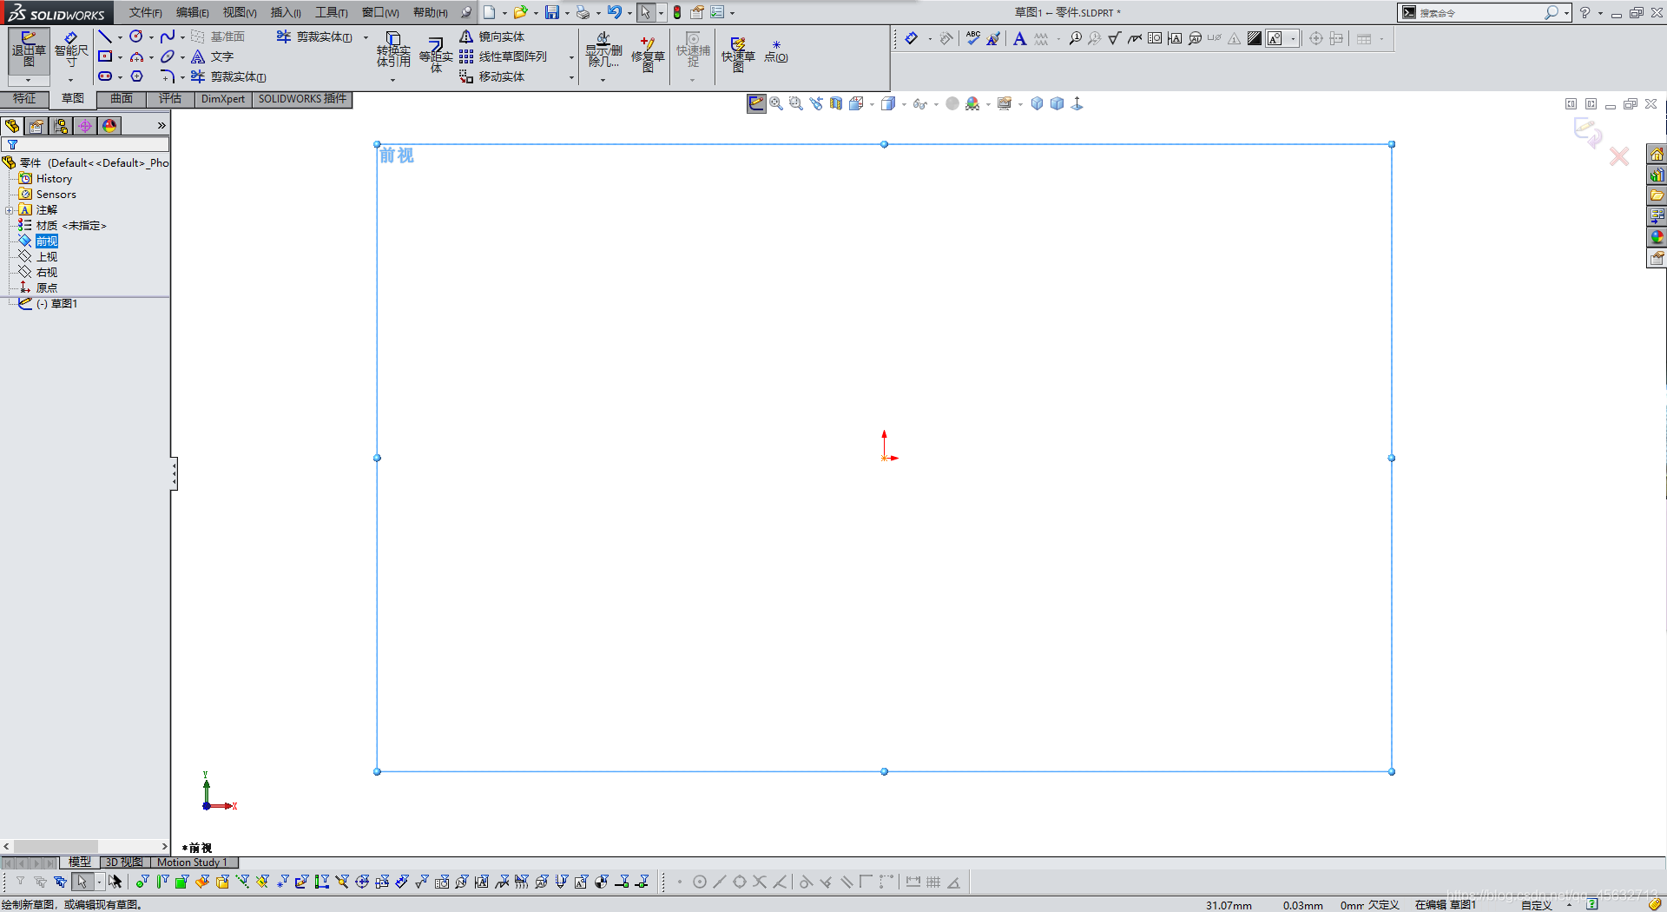Switch to the 特征 (Features) tab

(x=24, y=99)
